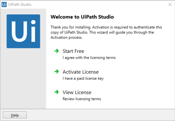Viewport: 175px width, 121px height.
Task: Click the UiPath title bar icon
Action: 4,4
